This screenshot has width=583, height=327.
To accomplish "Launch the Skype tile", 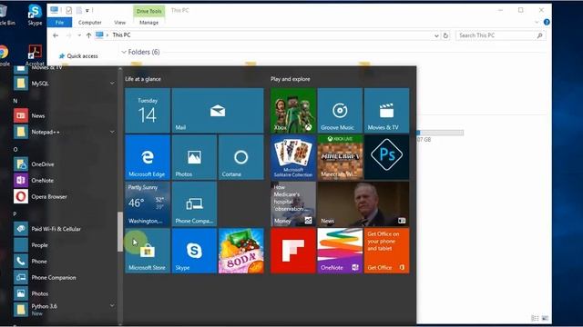I will tap(194, 251).
